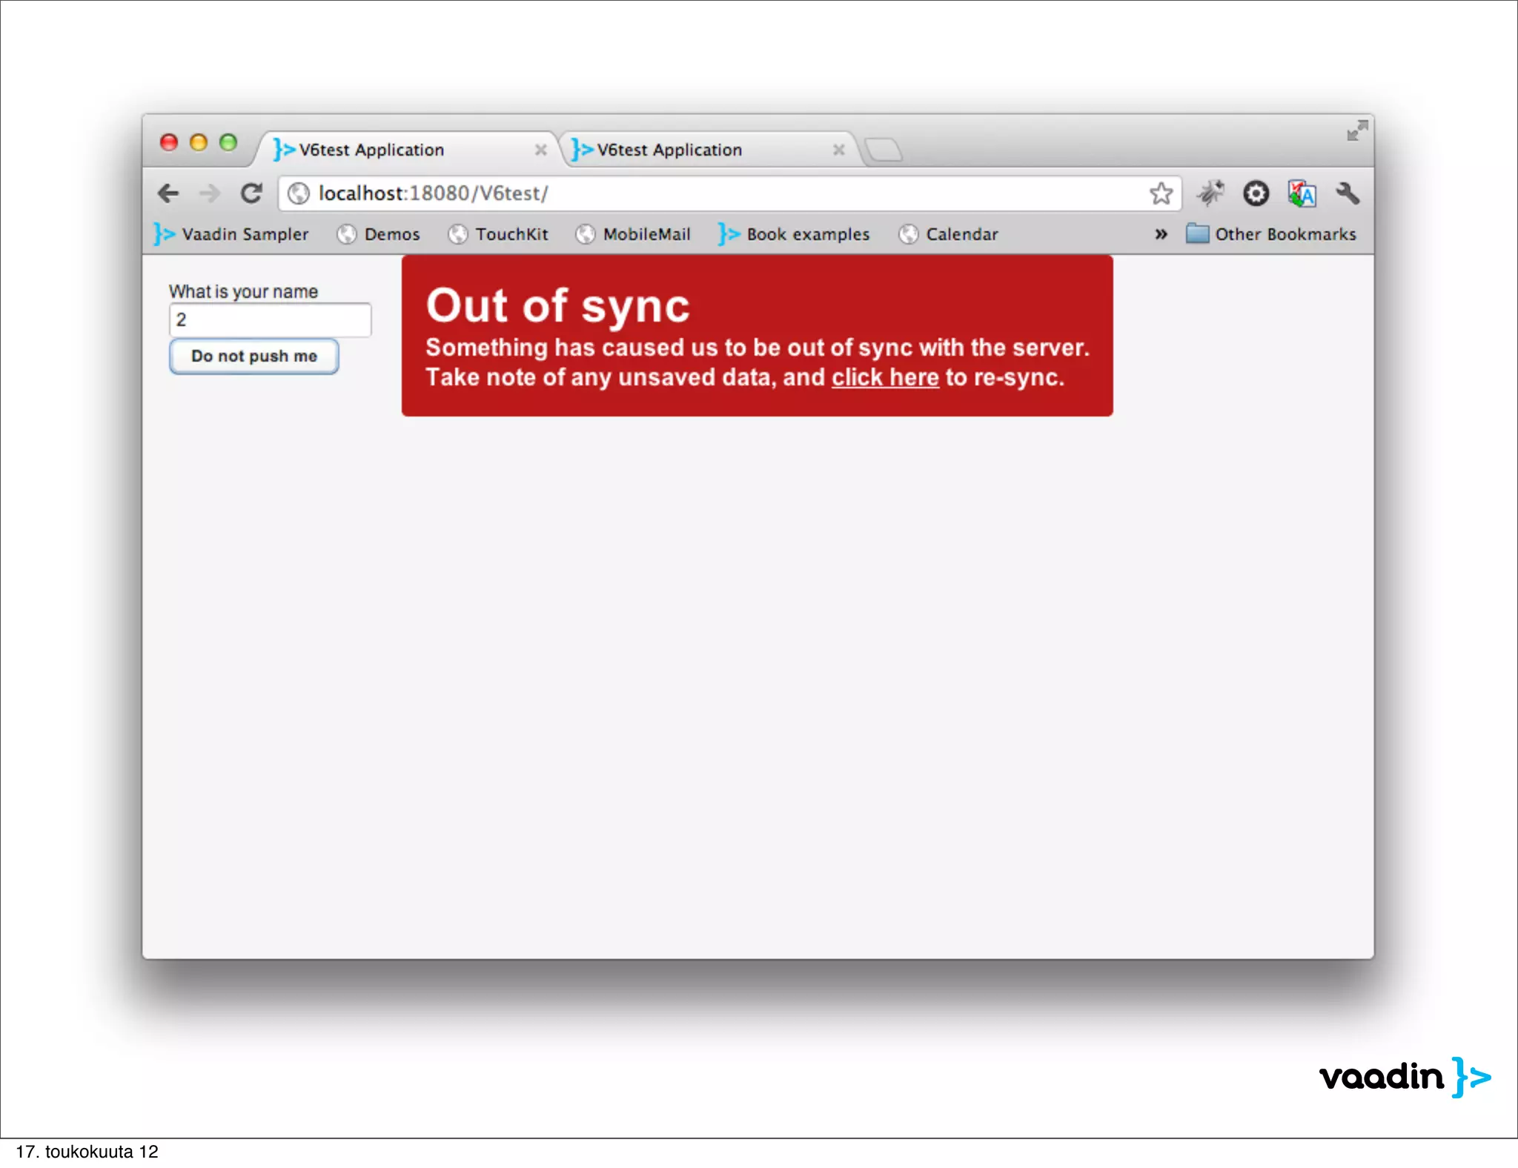This screenshot has width=1518, height=1168.
Task: Enter fullscreen with the expand arrows icon
Action: [x=1356, y=131]
